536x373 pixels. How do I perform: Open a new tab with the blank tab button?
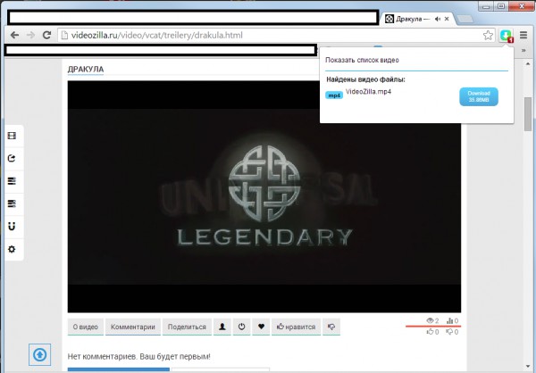pyautogui.click(x=465, y=19)
